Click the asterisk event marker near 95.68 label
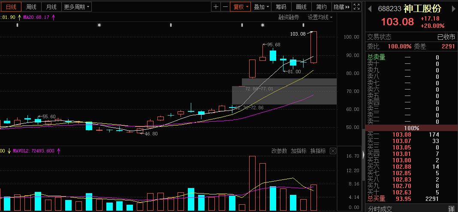 coord(262,25)
